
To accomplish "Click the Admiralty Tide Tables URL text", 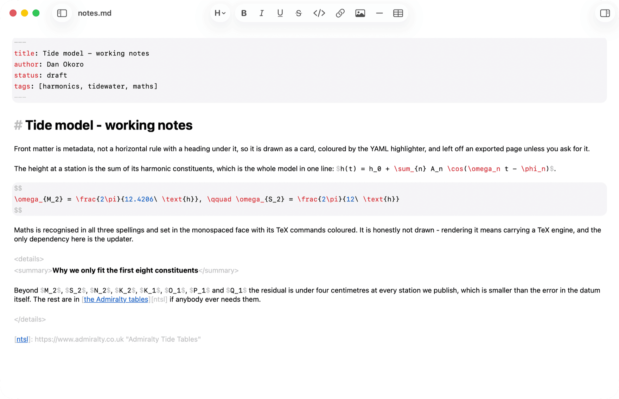I will coord(117,339).
